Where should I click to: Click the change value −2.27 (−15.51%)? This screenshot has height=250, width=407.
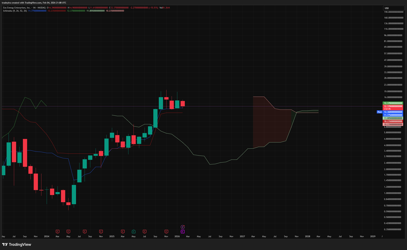tap(145, 7)
